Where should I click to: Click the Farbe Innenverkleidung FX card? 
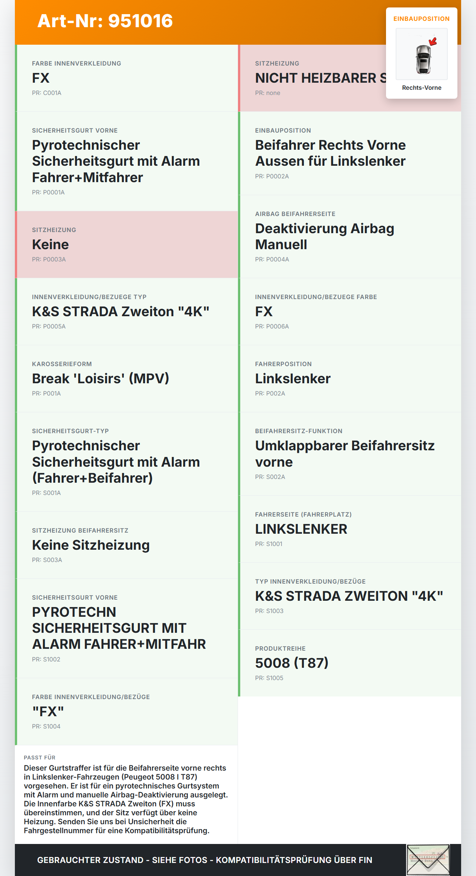pos(126,78)
